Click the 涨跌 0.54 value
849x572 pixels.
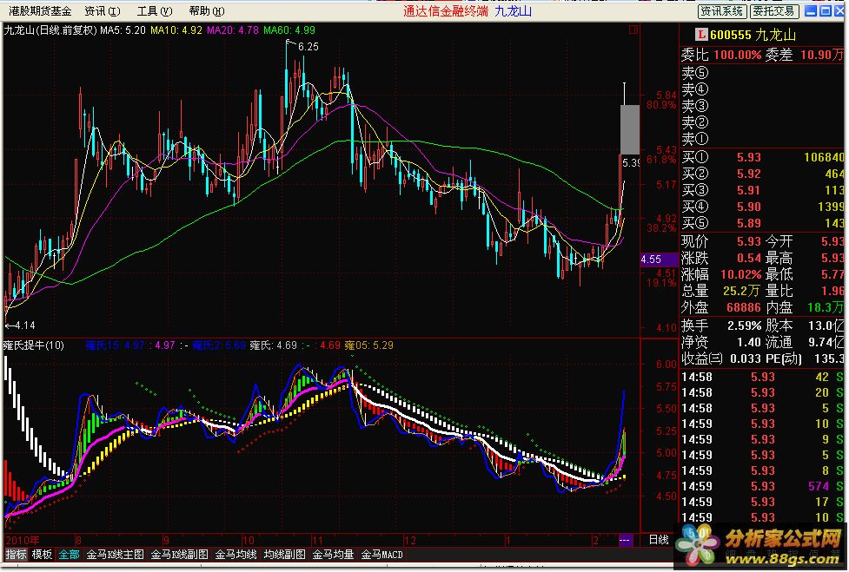[749, 258]
